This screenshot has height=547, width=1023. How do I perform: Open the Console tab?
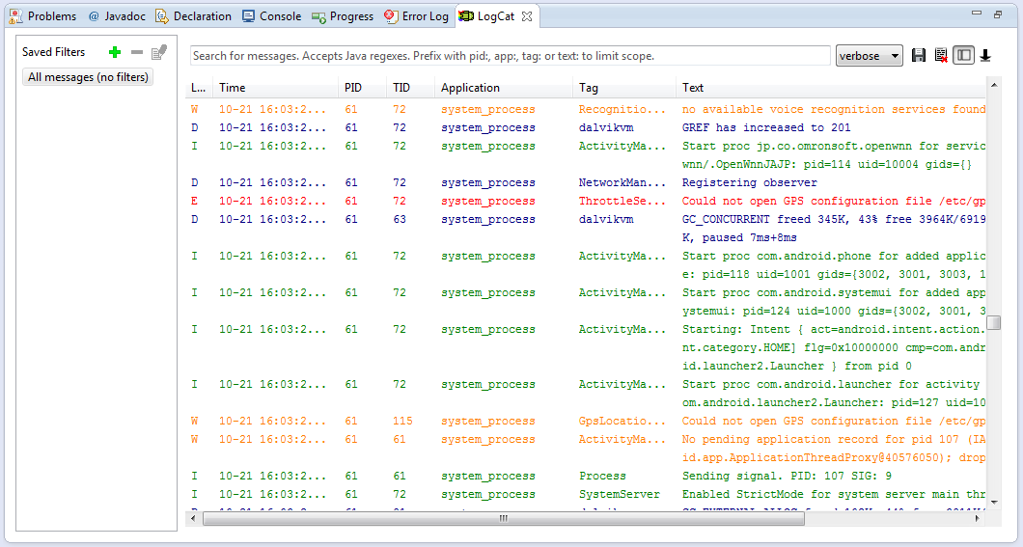coord(271,16)
